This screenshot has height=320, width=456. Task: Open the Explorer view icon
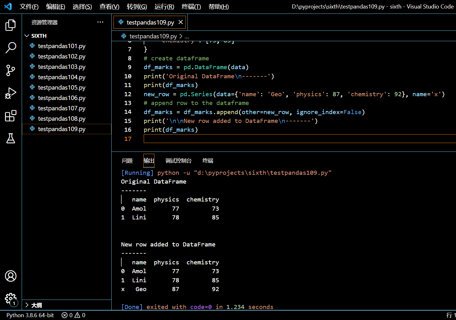(11, 25)
